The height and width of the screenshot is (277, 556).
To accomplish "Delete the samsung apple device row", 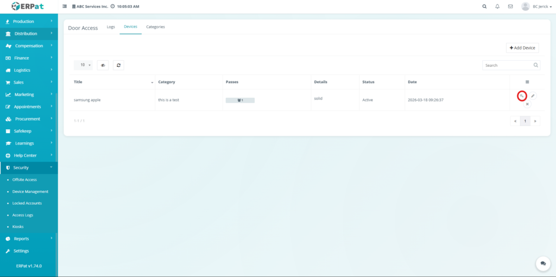I will click(527, 104).
